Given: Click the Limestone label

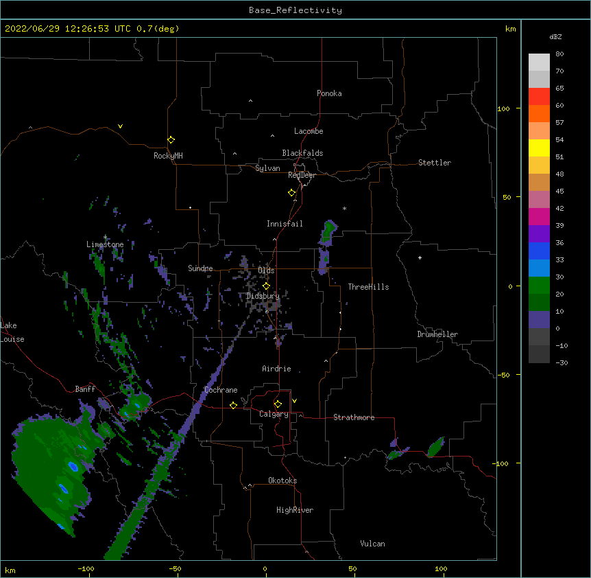Looking at the screenshot, I should click(105, 244).
